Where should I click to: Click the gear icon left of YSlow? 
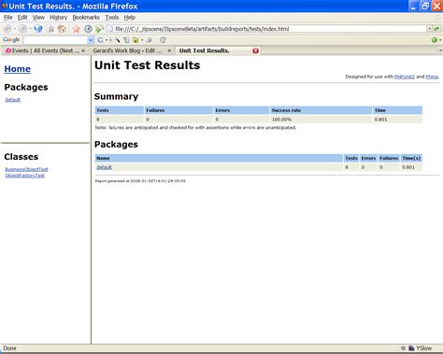pyautogui.click(x=403, y=348)
